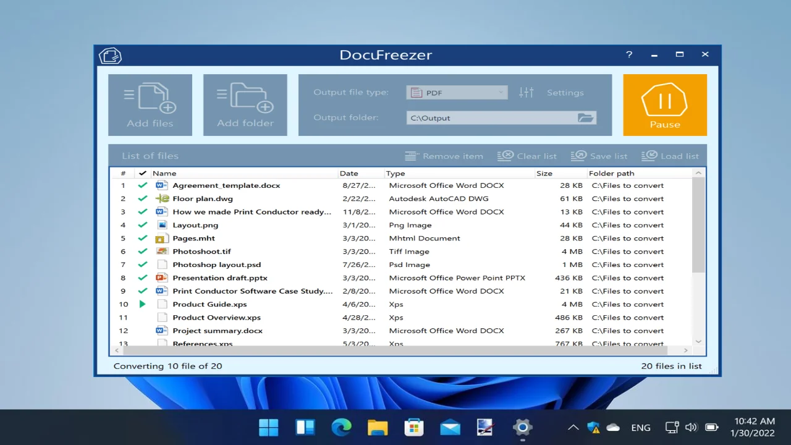Select the Floor plan.dwg file name
Screen dimensions: 791x445
tap(203, 198)
